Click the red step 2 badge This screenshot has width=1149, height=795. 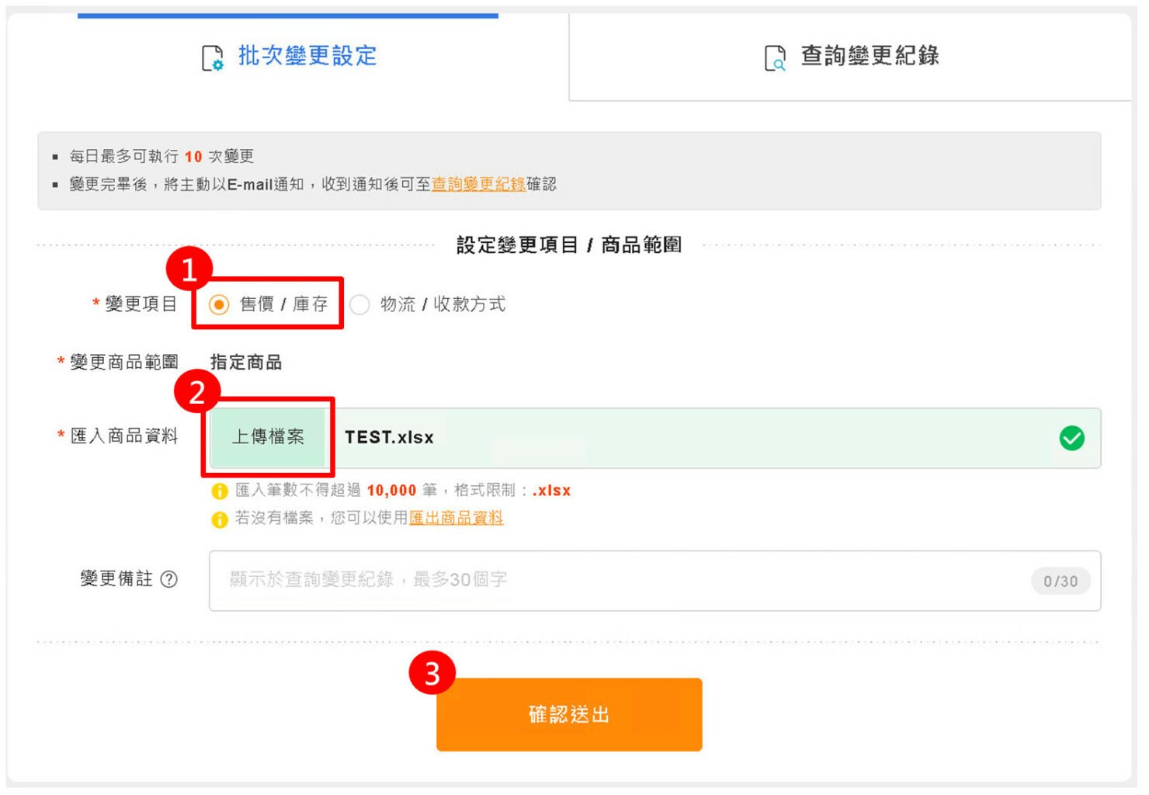point(197,392)
